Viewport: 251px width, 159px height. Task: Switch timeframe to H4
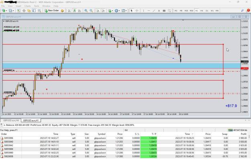[x=202, y=11]
